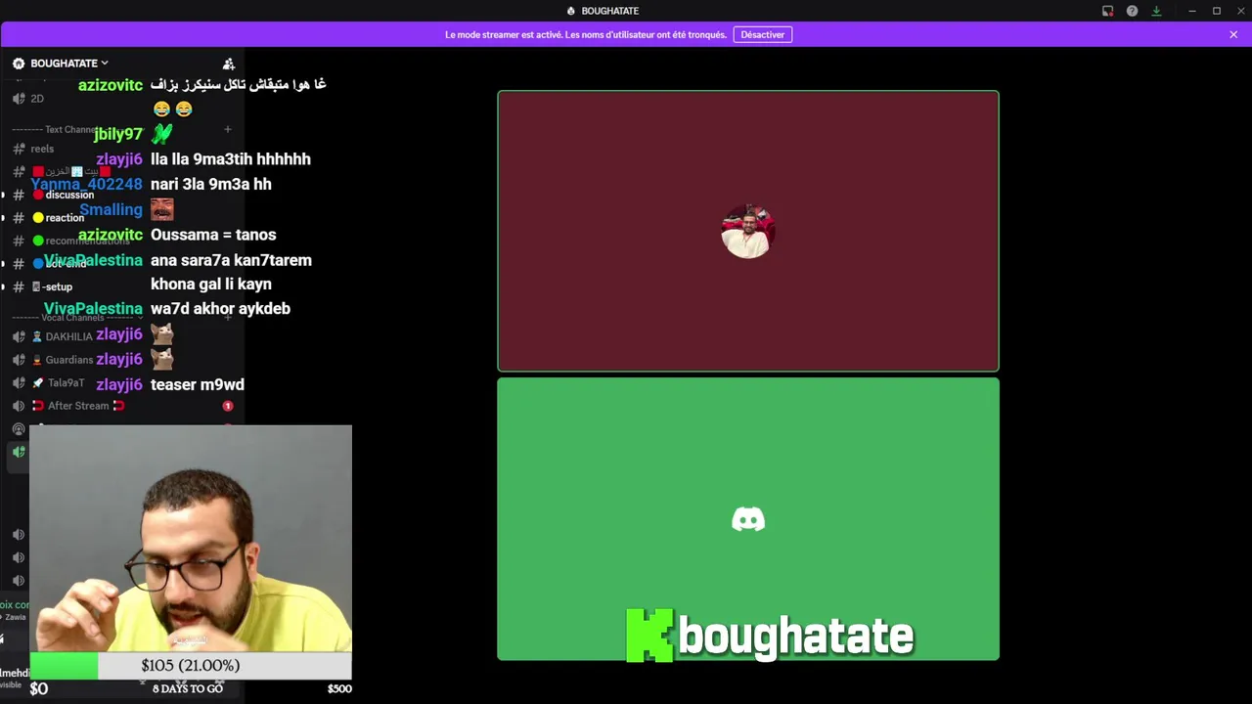Maximize the Discord window

pyautogui.click(x=1217, y=11)
